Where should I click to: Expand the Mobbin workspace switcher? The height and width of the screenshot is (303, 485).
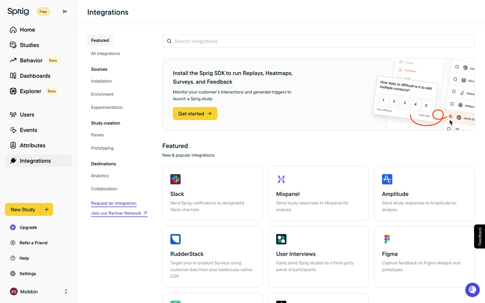point(66,291)
